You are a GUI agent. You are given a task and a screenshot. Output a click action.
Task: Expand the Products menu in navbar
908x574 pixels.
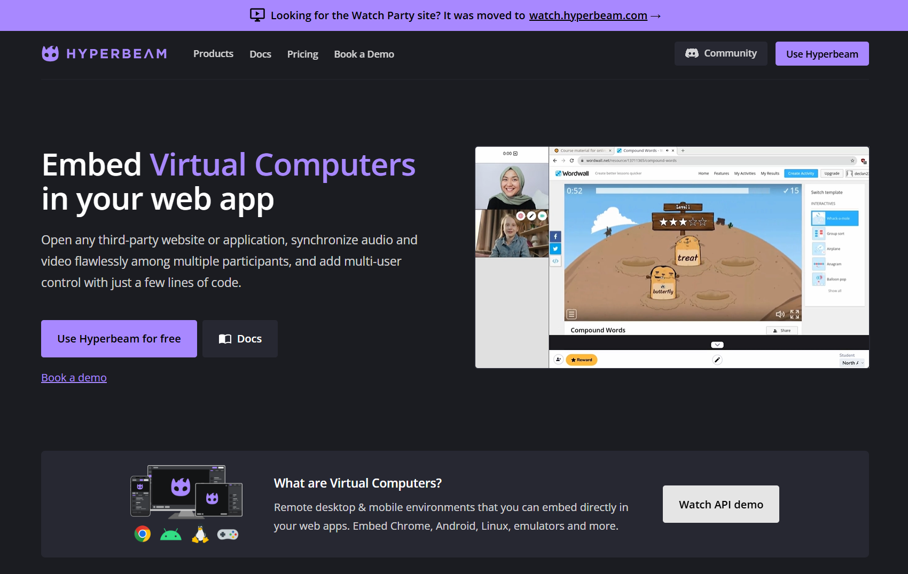213,54
